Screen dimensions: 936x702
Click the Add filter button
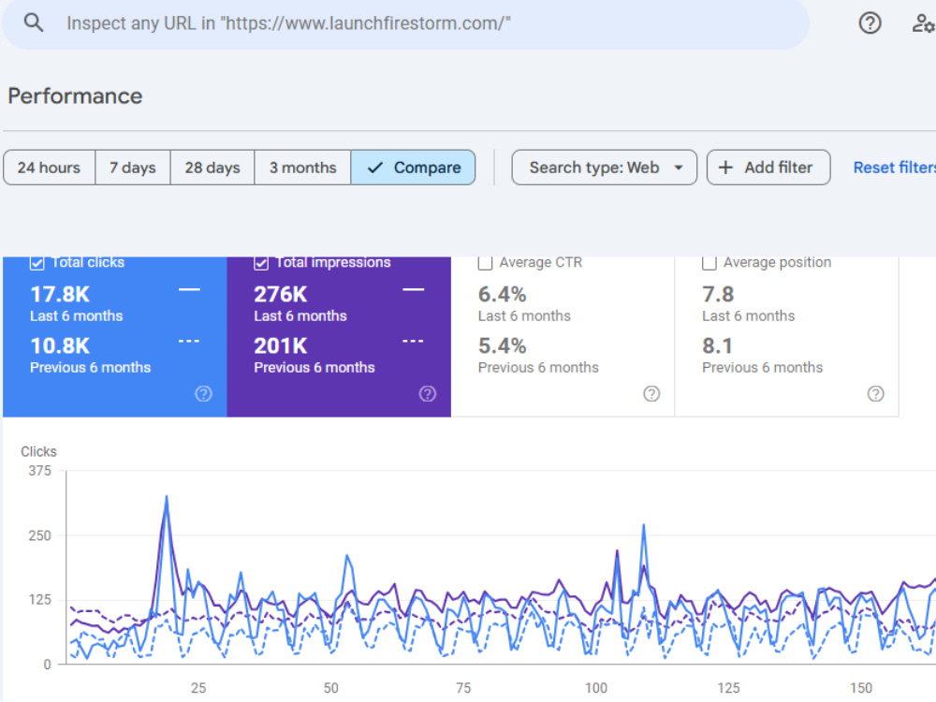(x=768, y=168)
